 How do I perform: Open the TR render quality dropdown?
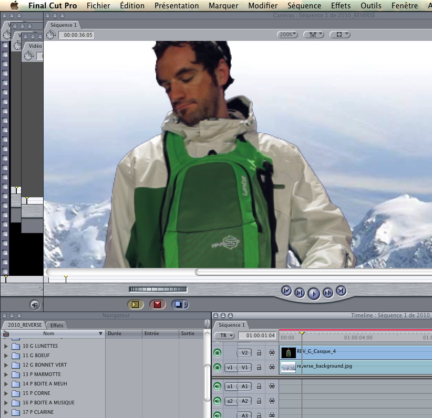pyautogui.click(x=224, y=336)
